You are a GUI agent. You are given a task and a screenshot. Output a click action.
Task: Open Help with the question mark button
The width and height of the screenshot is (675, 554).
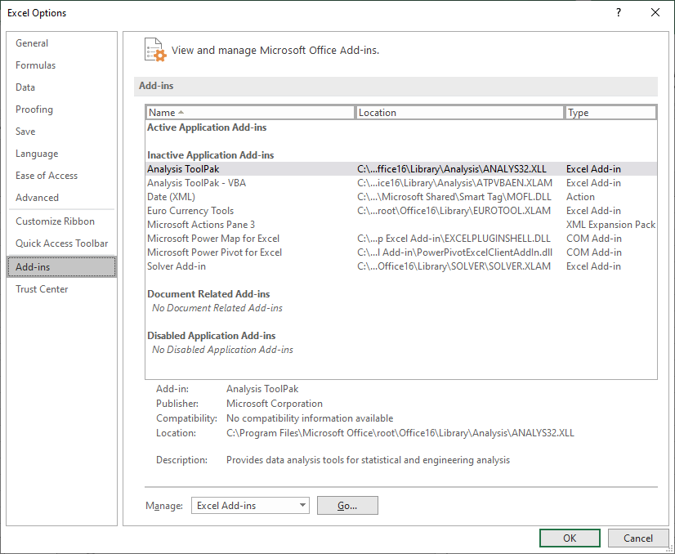[619, 12]
